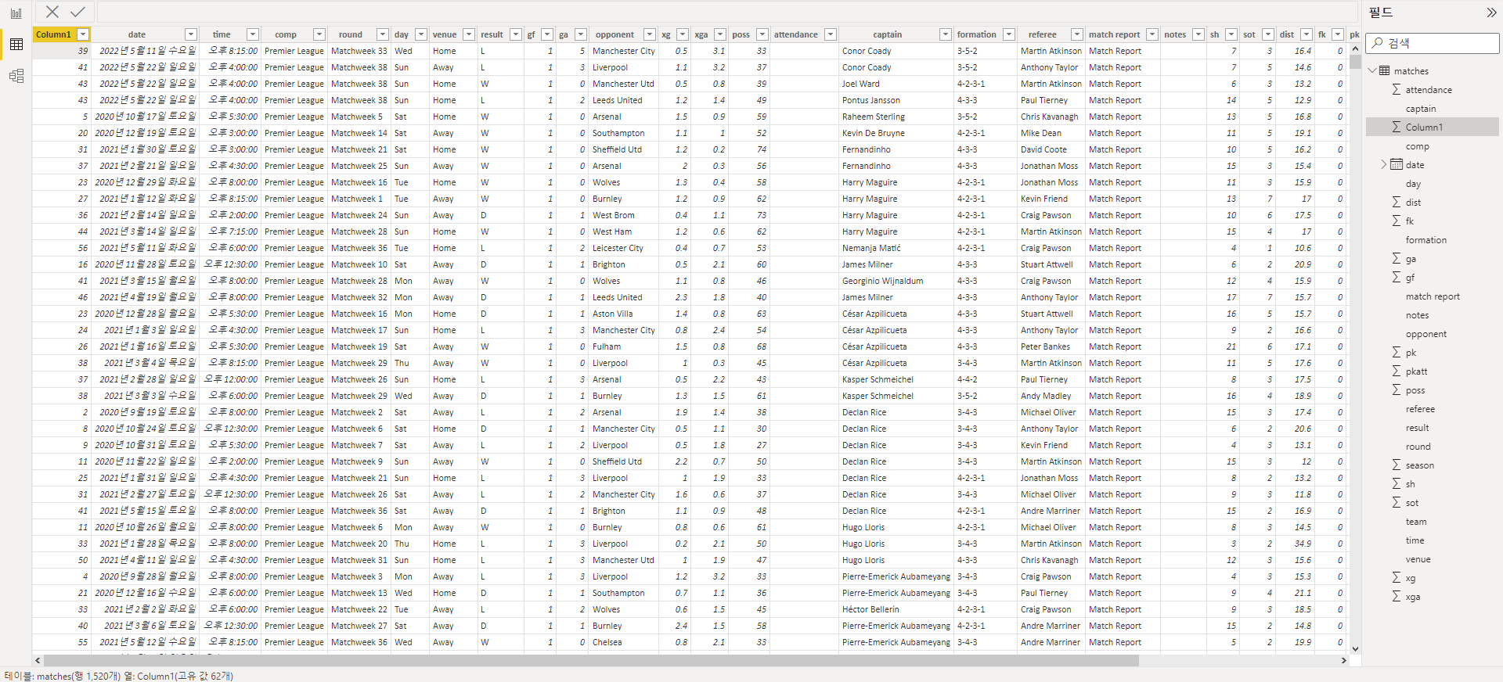The image size is (1503, 682).
Task: Click the Fields pane search box
Action: [1433, 43]
